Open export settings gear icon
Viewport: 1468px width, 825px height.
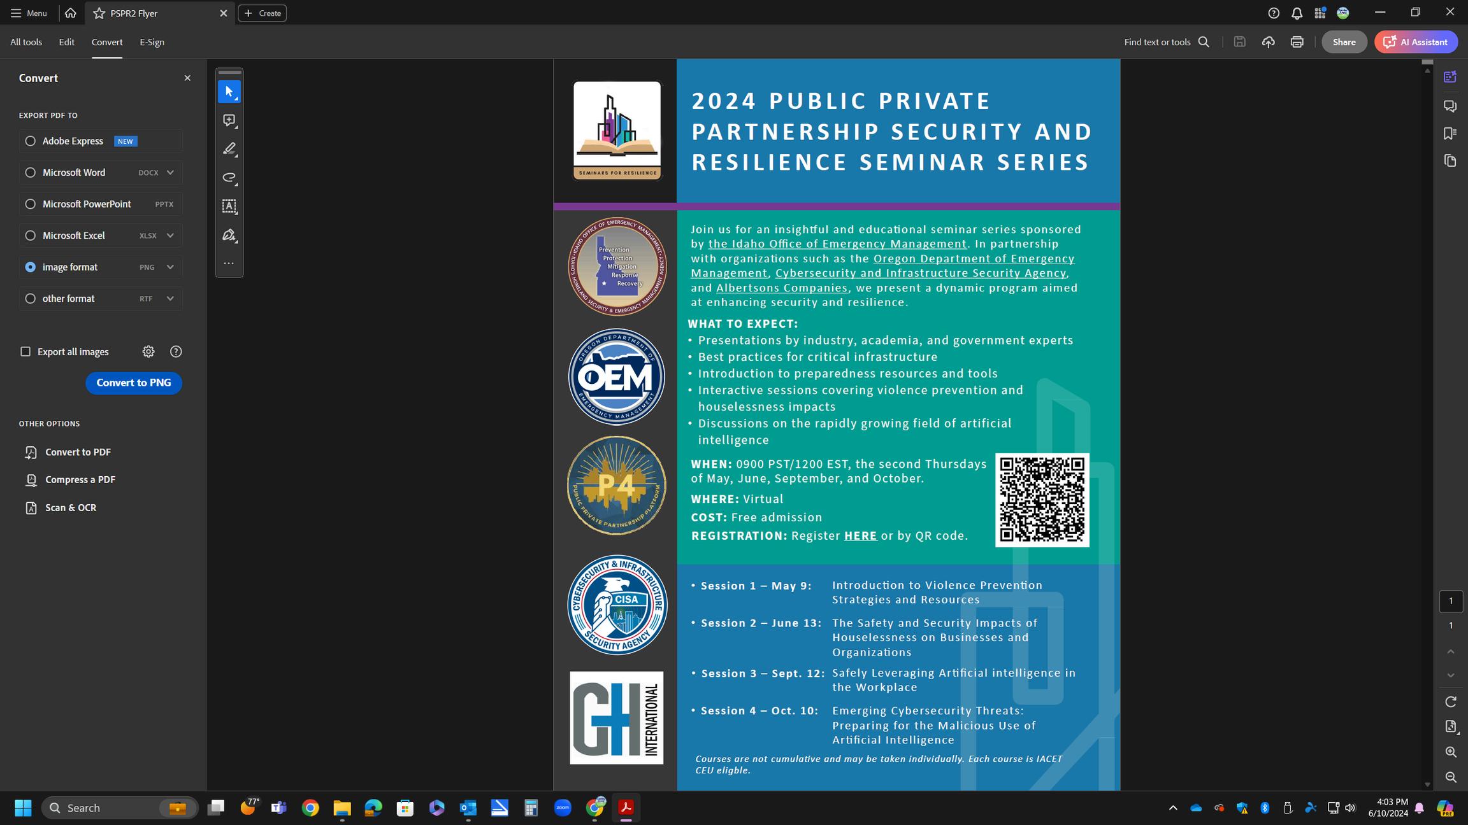click(148, 351)
